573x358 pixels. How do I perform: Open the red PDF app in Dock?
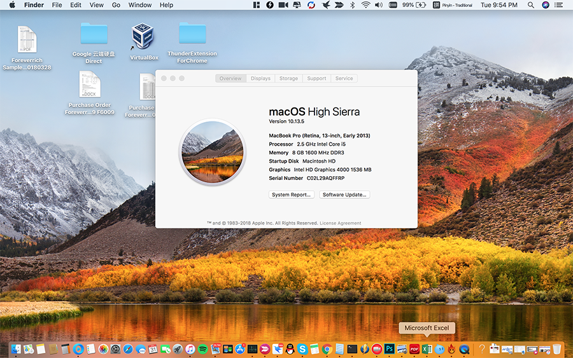point(414,349)
